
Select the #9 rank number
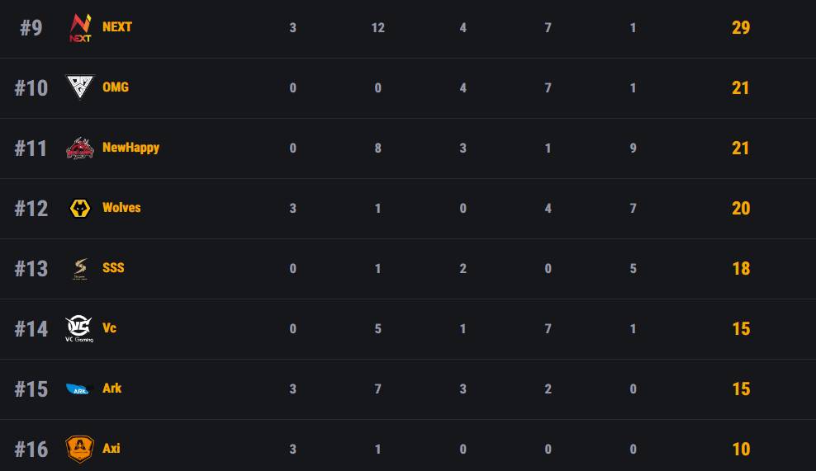click(x=31, y=27)
